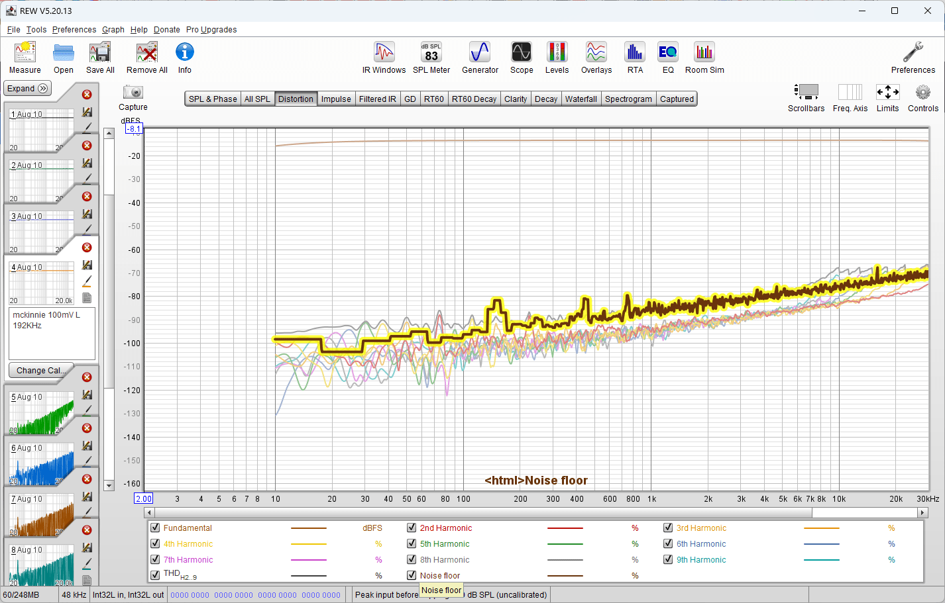This screenshot has width=945, height=603.
Task: Launch the Scope tool
Action: pyautogui.click(x=522, y=58)
